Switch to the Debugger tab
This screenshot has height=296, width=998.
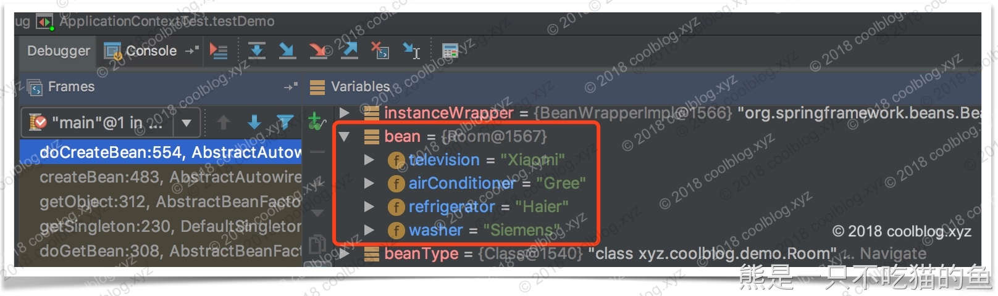[58, 51]
